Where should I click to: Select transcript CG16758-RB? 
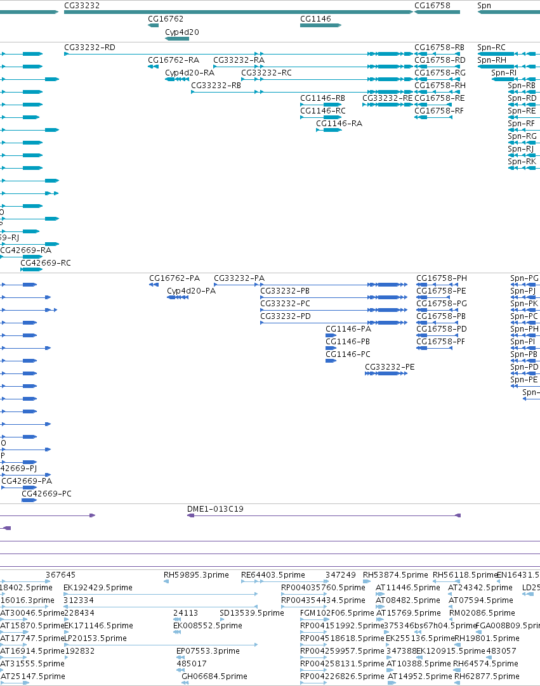click(x=439, y=48)
